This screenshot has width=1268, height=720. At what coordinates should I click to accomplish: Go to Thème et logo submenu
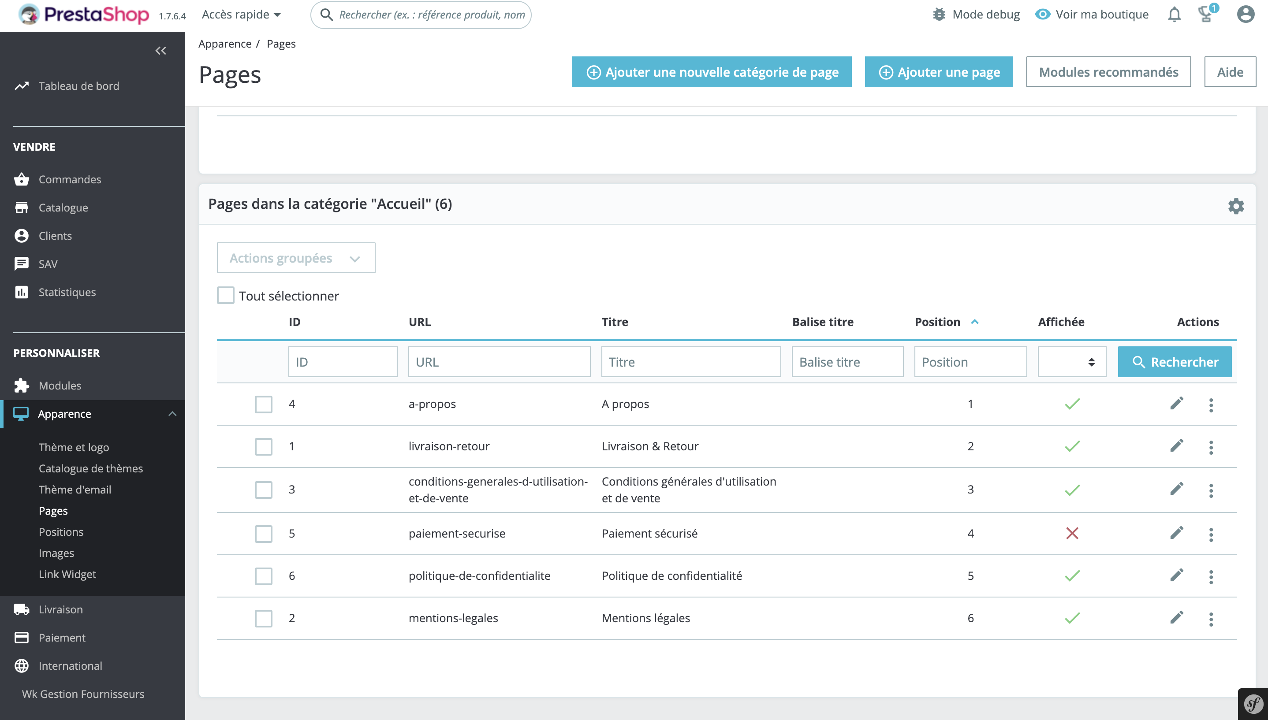pos(74,447)
